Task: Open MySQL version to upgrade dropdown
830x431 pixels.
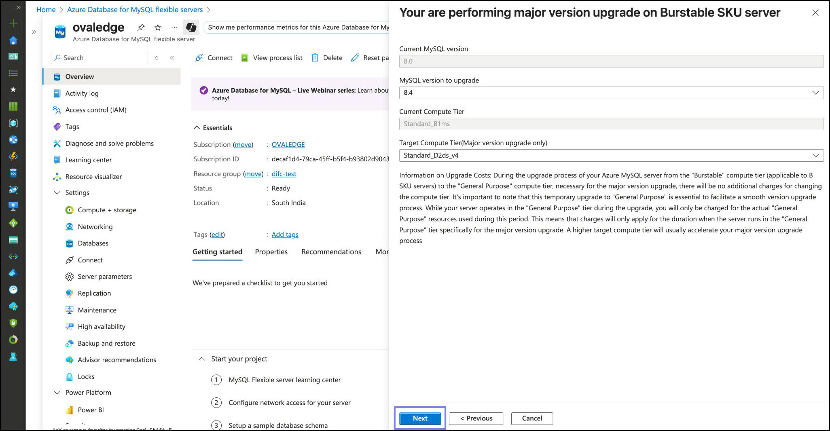Action: [611, 93]
